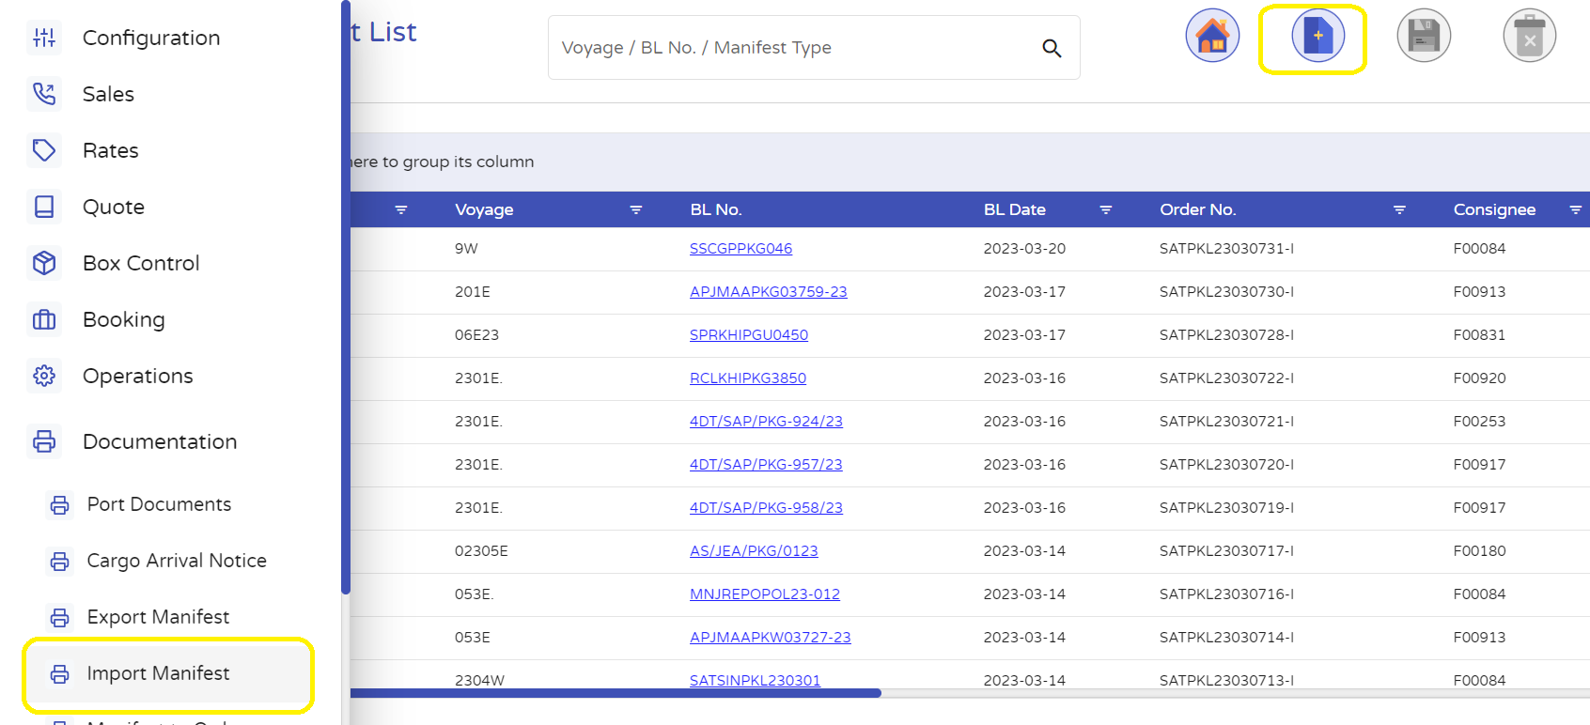Select voyage cell 06E23
This screenshot has height=725, width=1590.
tap(476, 335)
